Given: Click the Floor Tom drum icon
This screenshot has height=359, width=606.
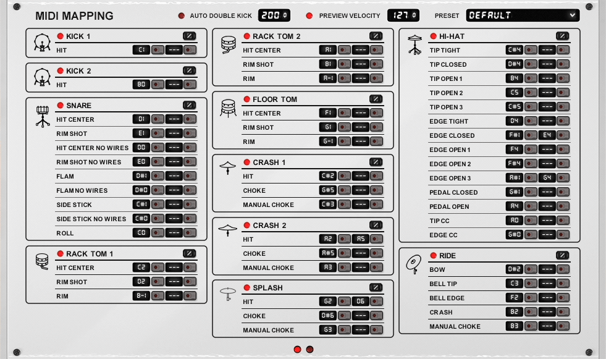Looking at the screenshot, I should (228, 108).
